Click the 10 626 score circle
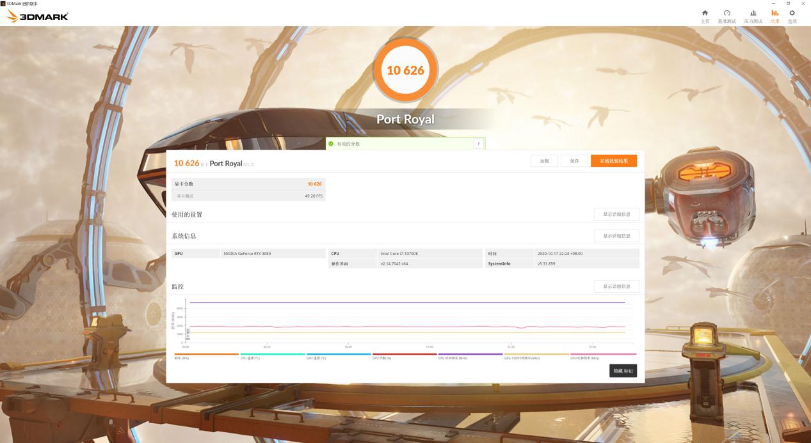This screenshot has height=443, width=811. pos(405,69)
